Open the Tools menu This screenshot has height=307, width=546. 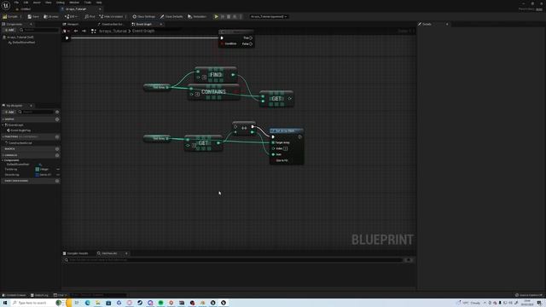click(x=88, y=3)
